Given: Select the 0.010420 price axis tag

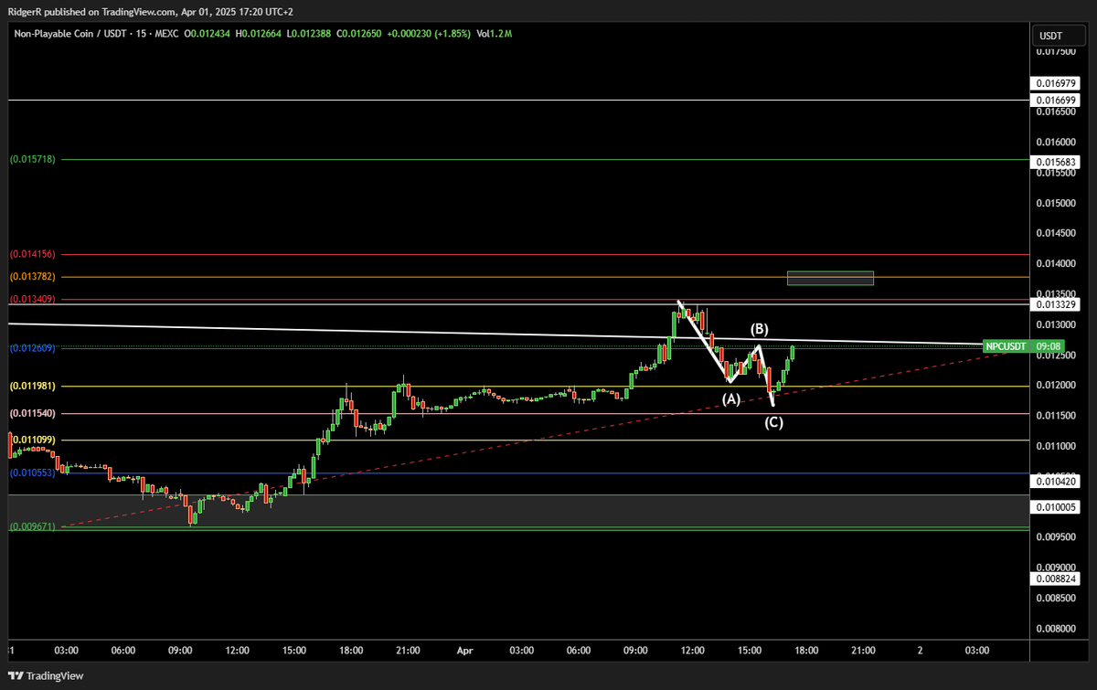Looking at the screenshot, I should (x=1054, y=481).
